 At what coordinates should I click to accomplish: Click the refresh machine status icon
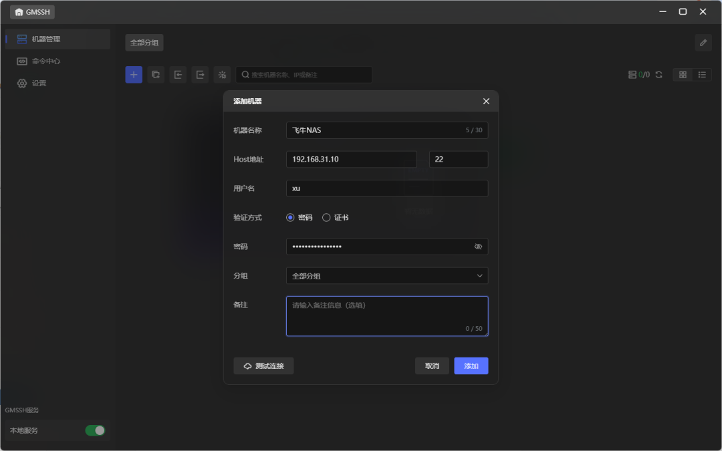pos(658,75)
